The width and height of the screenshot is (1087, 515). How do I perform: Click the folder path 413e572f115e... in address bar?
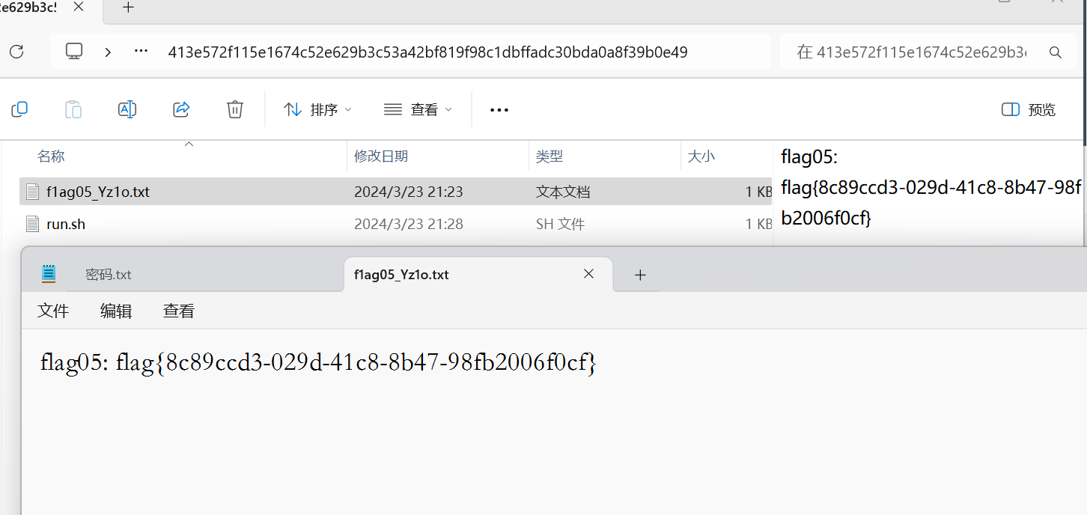point(427,52)
